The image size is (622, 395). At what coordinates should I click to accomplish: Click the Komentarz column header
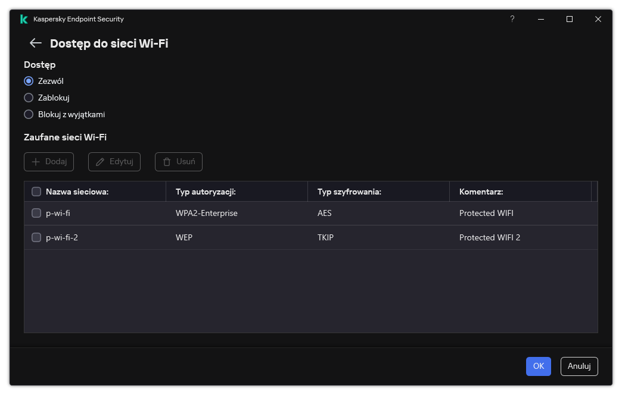(481, 192)
